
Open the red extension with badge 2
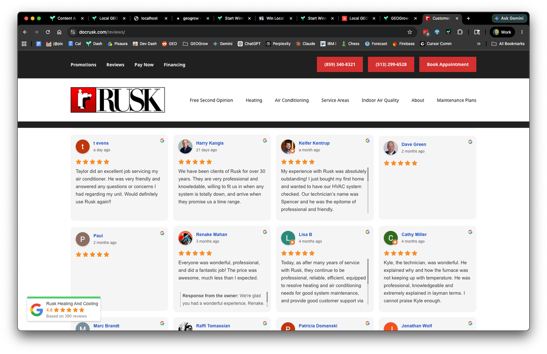(426, 32)
